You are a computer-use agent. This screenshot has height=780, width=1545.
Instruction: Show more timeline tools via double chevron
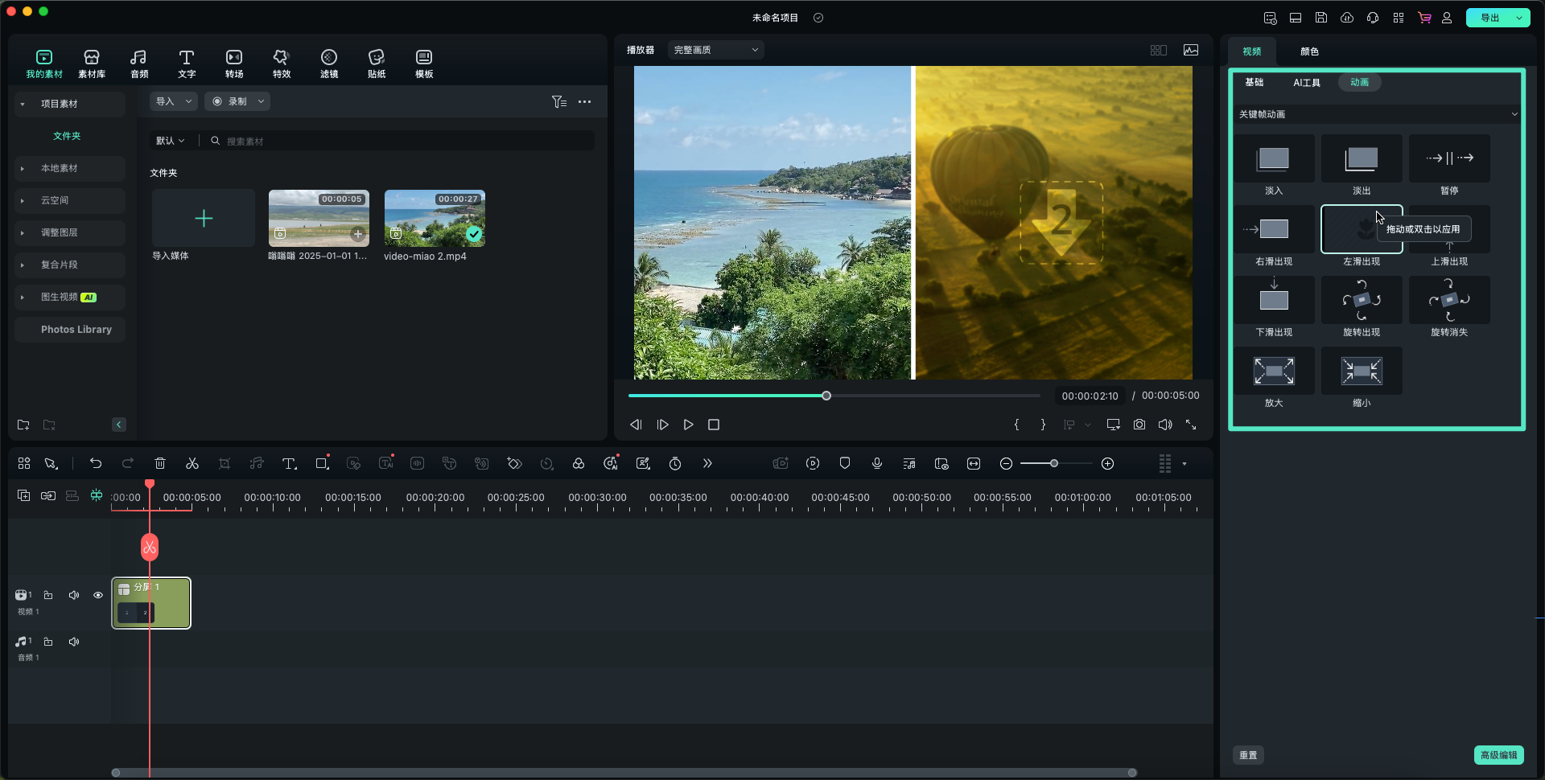[707, 463]
